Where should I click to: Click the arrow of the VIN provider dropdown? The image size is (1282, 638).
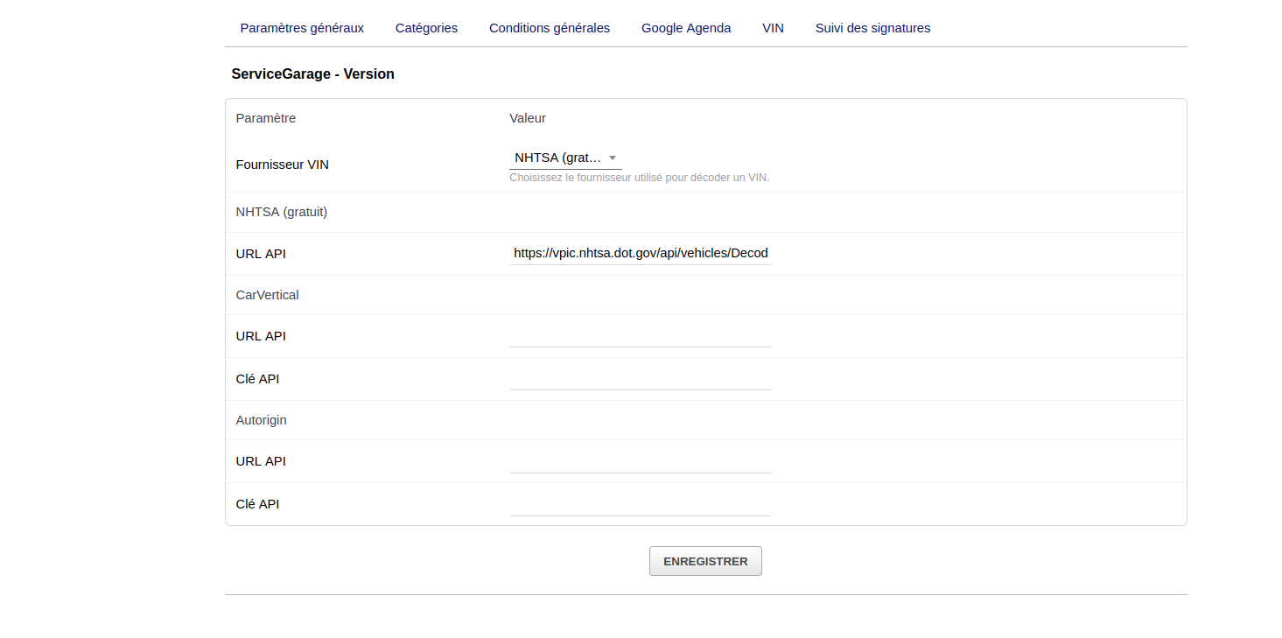point(613,158)
